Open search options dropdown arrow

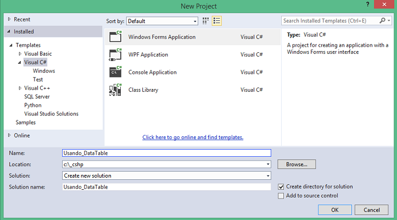coord(389,20)
